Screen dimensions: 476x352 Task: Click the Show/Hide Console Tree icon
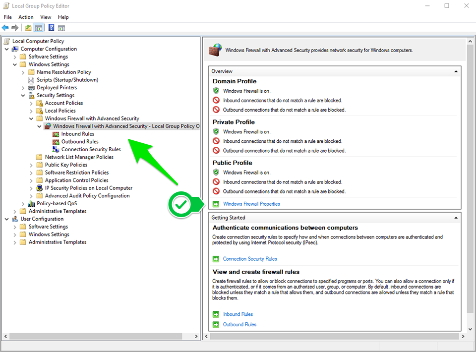(39, 28)
